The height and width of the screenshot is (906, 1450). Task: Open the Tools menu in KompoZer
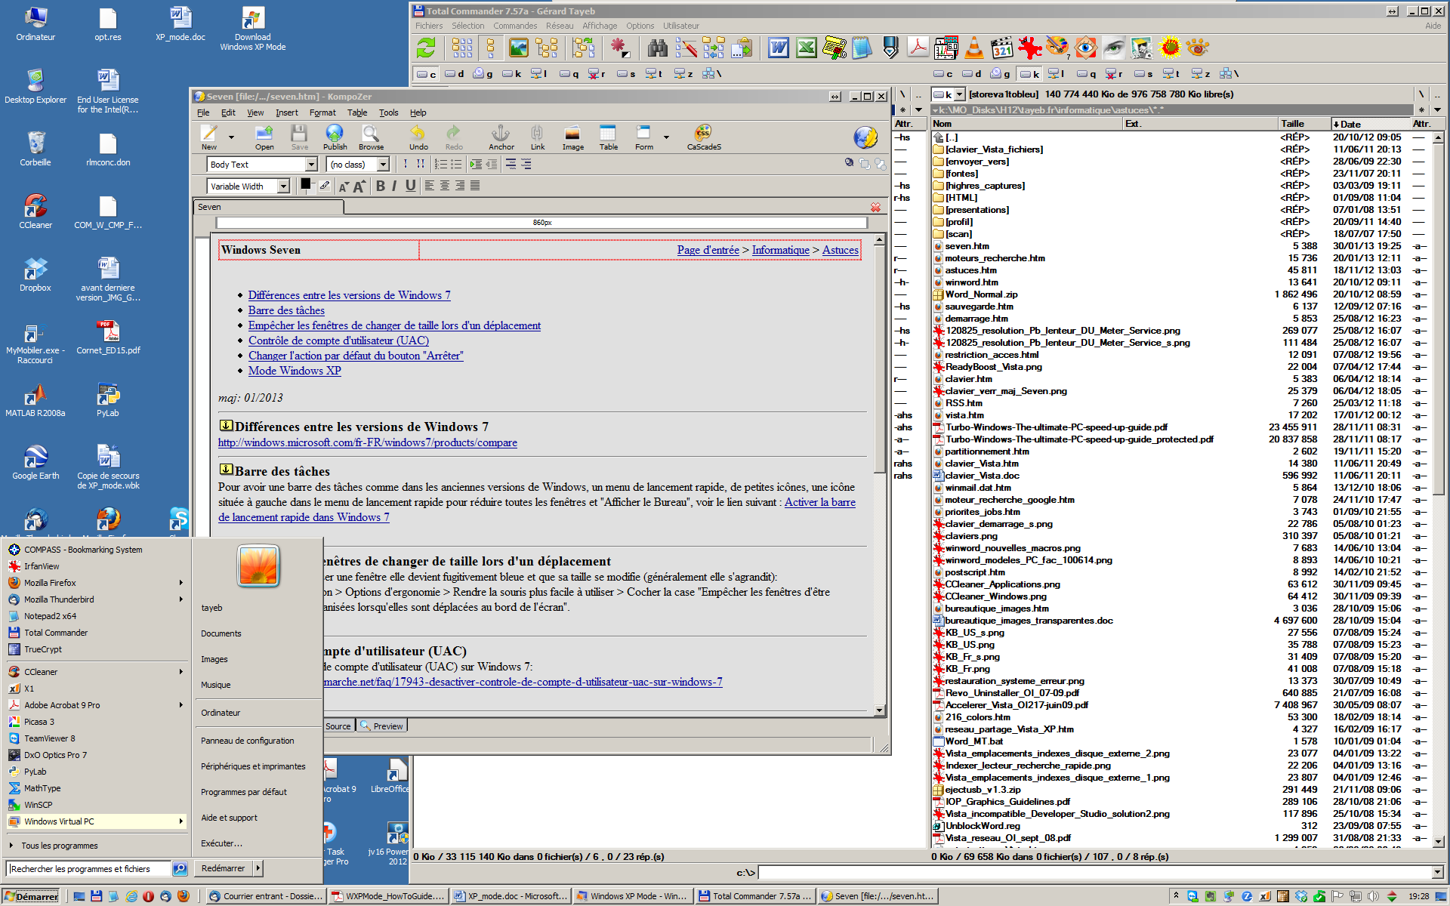pyautogui.click(x=389, y=112)
